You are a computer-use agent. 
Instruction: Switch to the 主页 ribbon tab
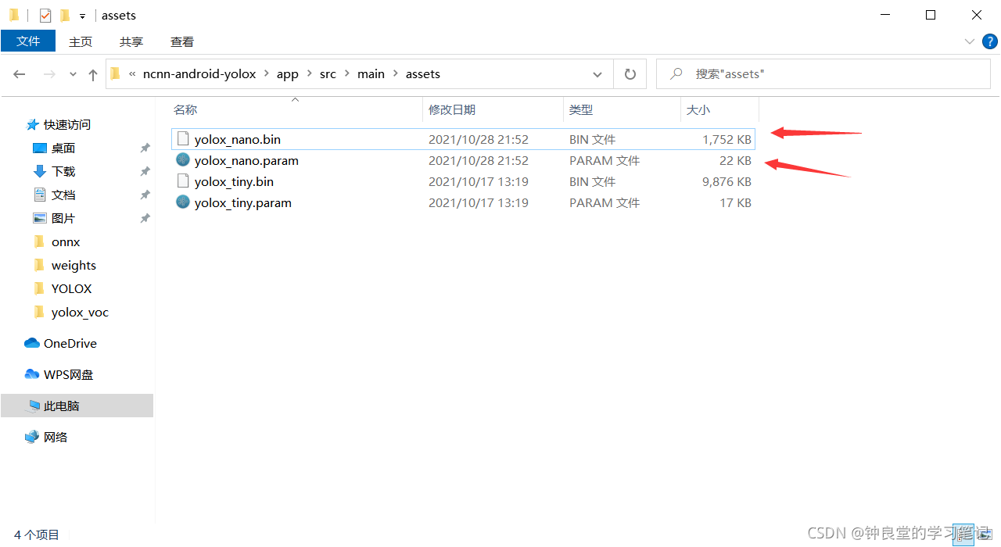click(81, 41)
